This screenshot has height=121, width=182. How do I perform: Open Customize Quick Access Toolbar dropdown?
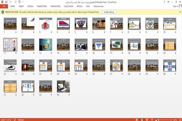pyautogui.click(x=22, y=2)
